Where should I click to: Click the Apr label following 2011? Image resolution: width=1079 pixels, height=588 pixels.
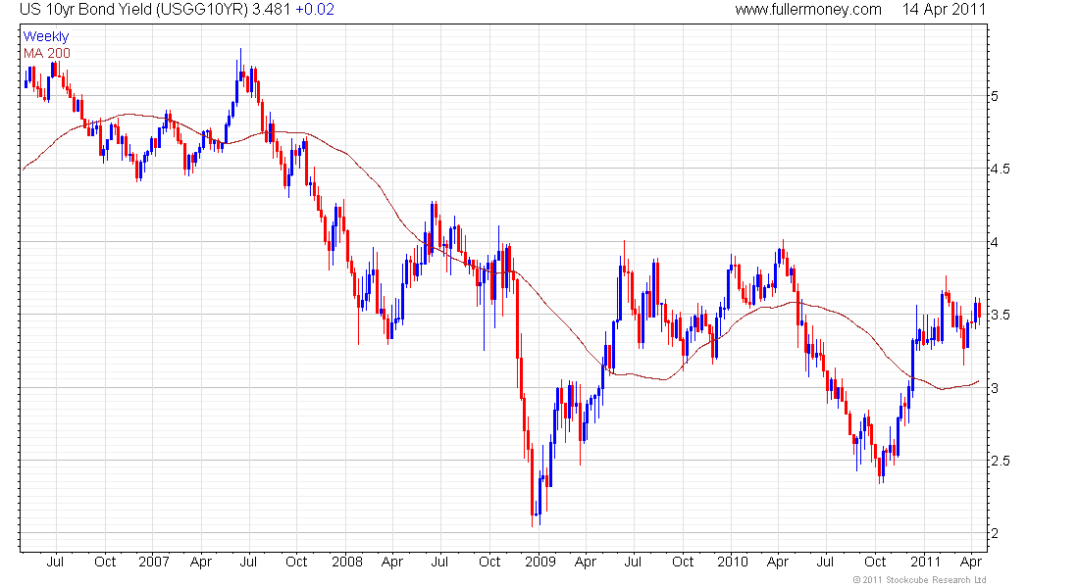pos(971,562)
